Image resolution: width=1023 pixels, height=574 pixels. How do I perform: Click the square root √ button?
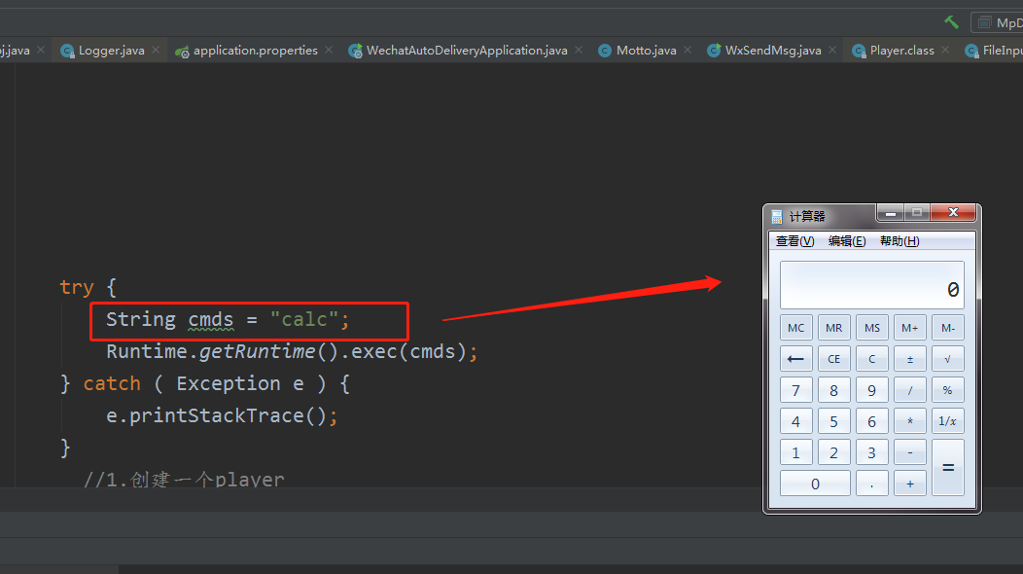(948, 358)
